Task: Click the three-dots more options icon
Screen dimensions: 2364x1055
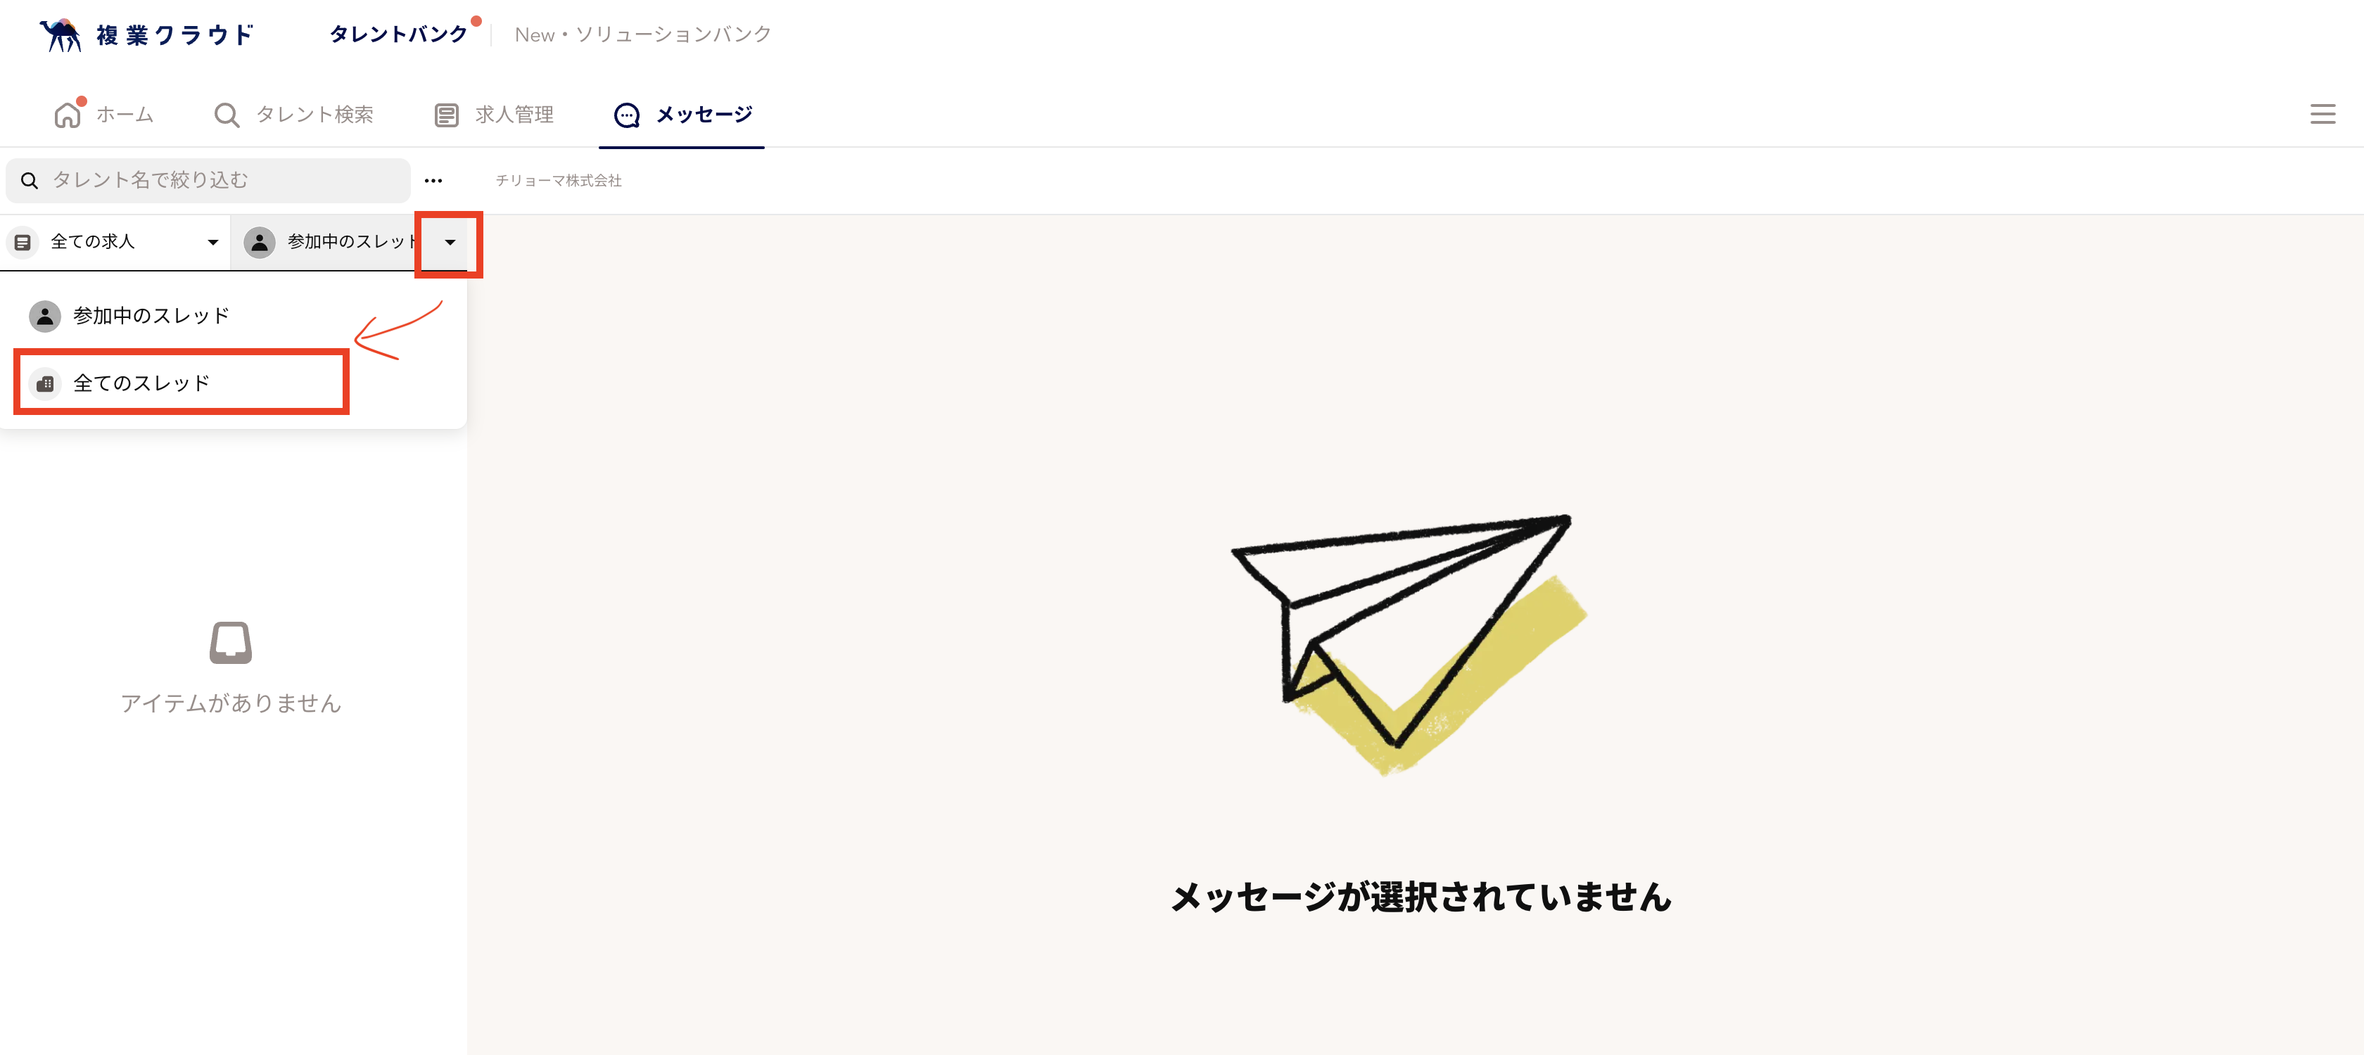Action: (x=433, y=181)
